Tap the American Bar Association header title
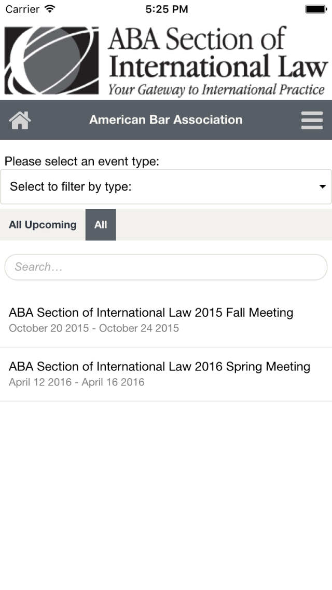This screenshot has height=590, width=332. 166,120
